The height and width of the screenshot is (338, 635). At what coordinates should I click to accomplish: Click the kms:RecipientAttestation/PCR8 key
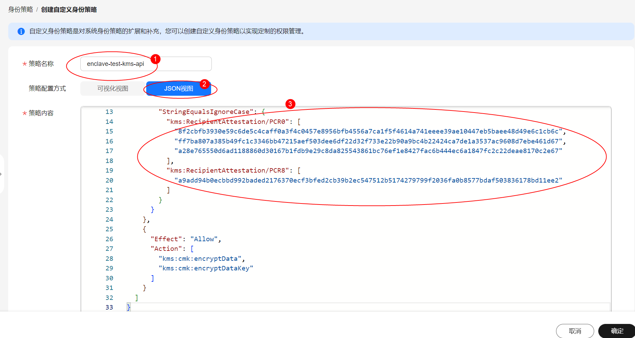(228, 171)
